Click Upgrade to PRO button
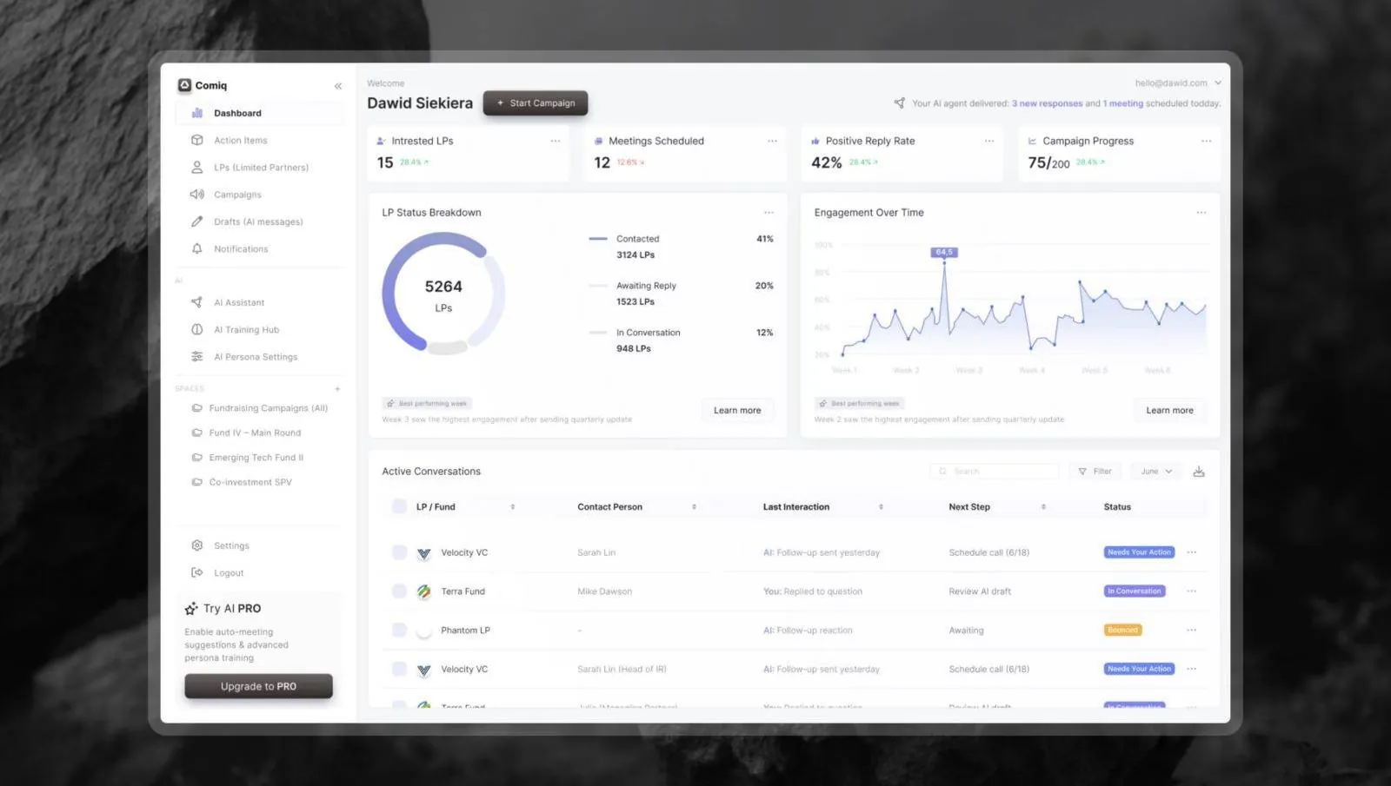Image resolution: width=1391 pixels, height=786 pixels. click(258, 686)
